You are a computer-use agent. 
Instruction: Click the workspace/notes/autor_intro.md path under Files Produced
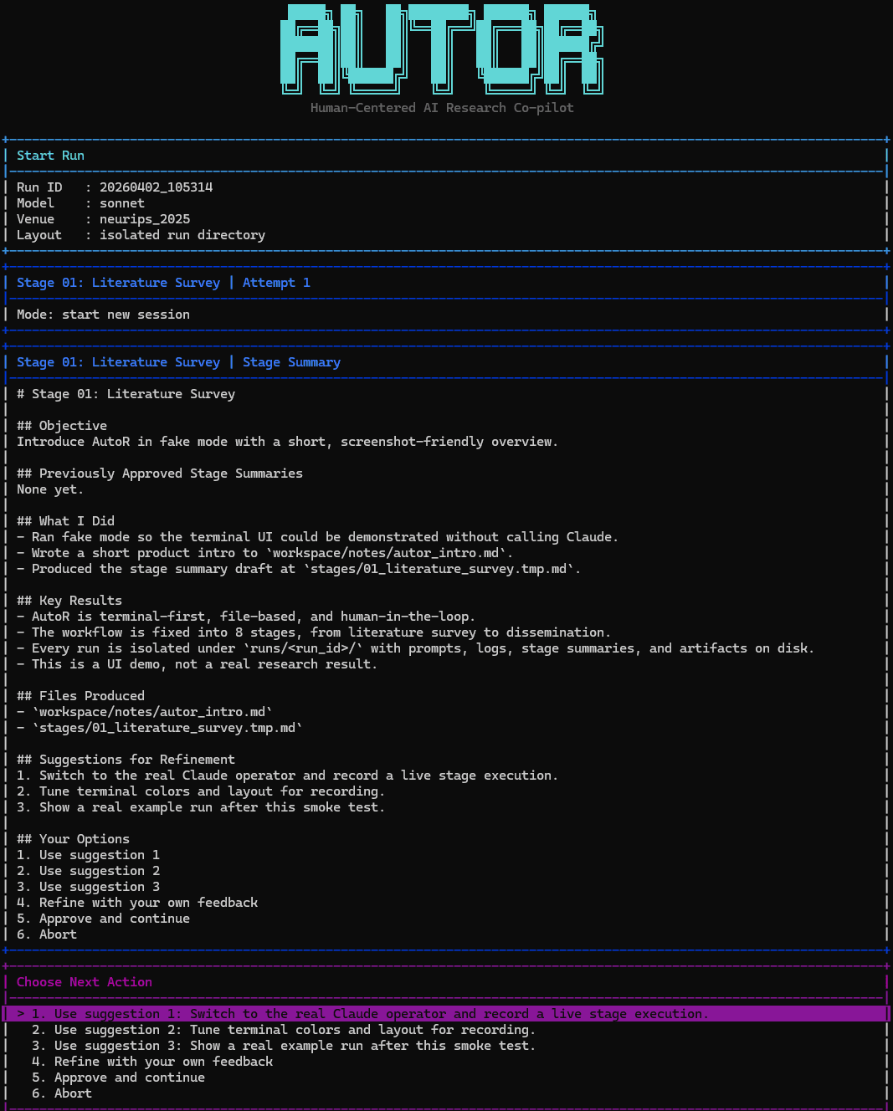(152, 712)
